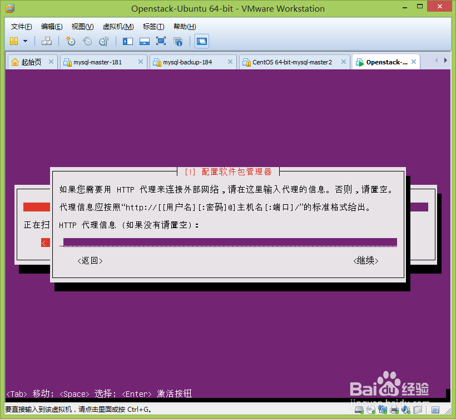Show the virtual machine console view
The width and height of the screenshot is (456, 419).
click(x=201, y=41)
